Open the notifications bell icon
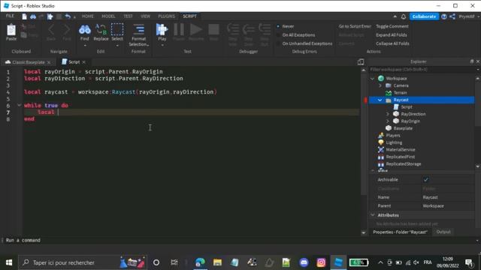Screen dimensions: 481x270 404,16
